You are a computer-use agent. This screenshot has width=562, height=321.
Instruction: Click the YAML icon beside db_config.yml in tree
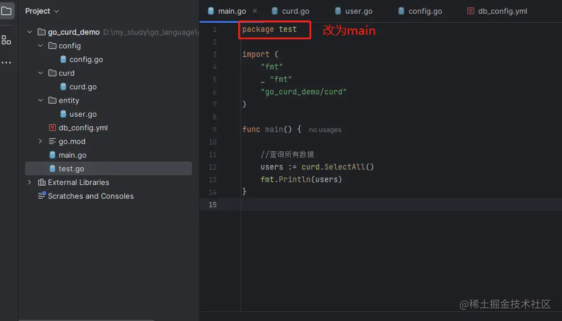tap(52, 127)
